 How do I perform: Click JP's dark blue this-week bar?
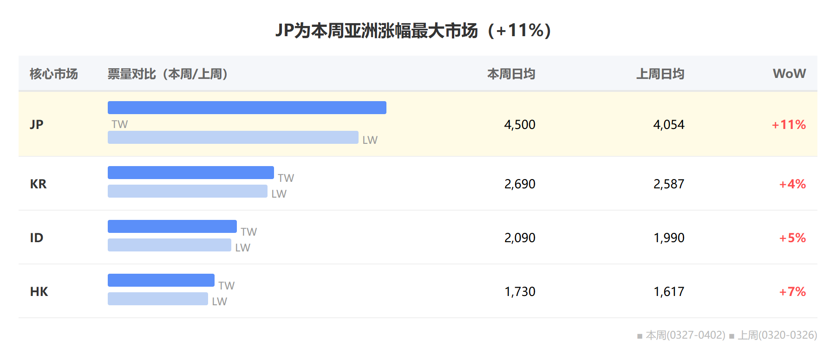[x=247, y=108]
